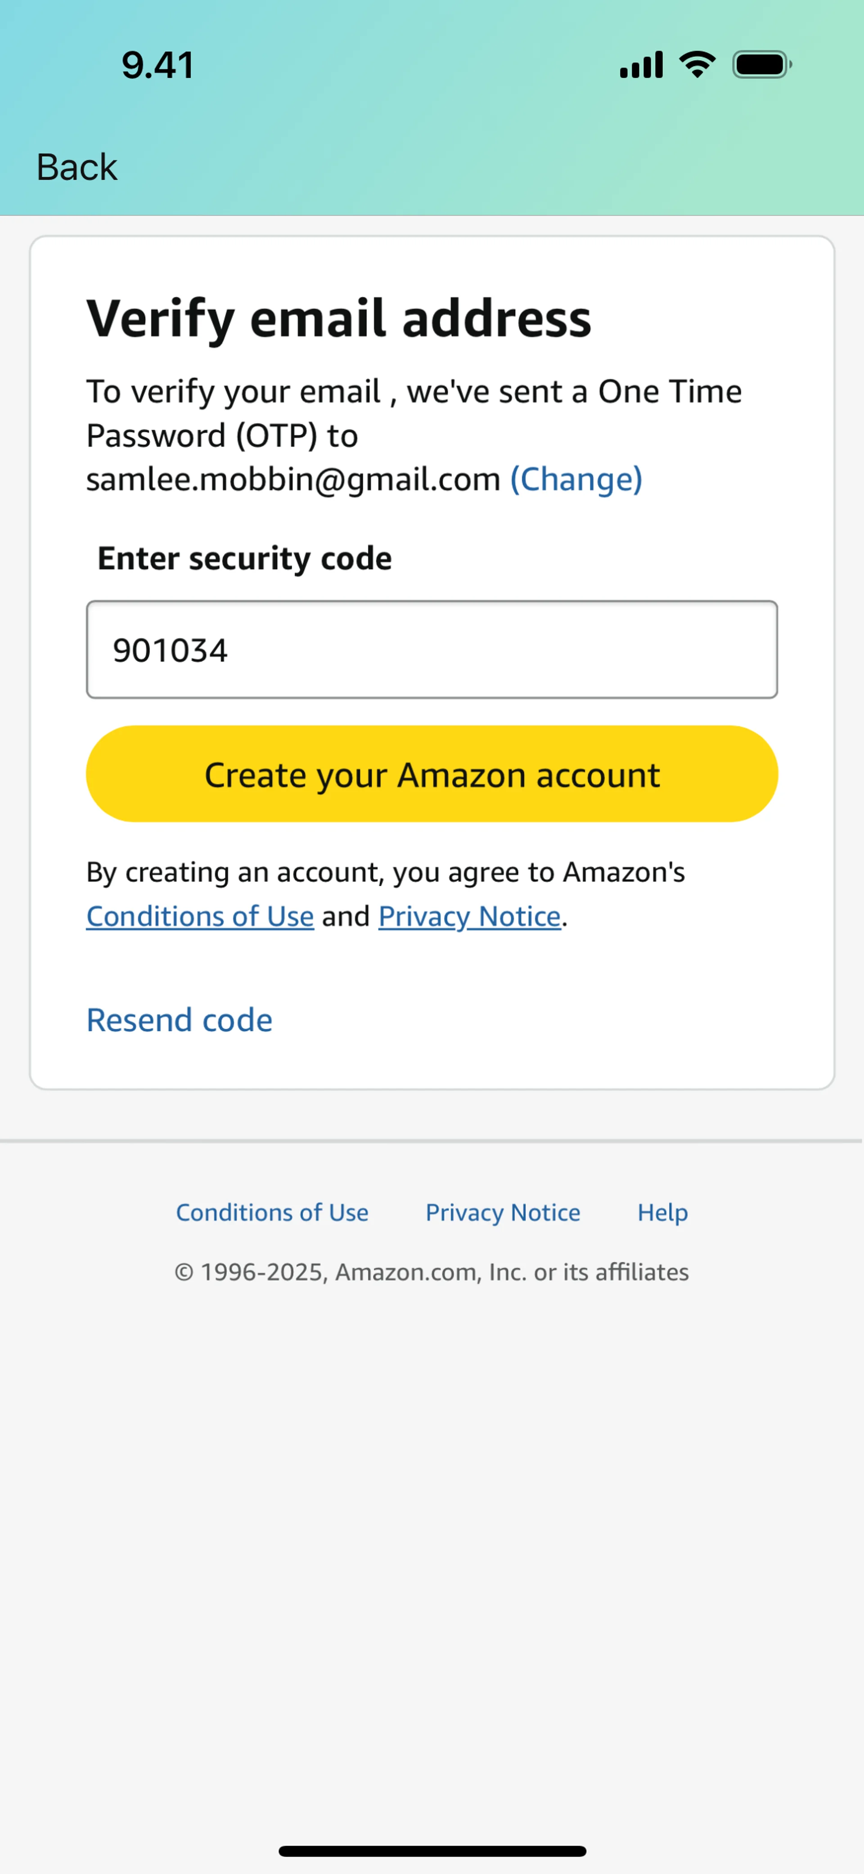Screen dimensions: 864x1874
Task: Tap the 9.41 clock in status bar
Action: pos(158,65)
